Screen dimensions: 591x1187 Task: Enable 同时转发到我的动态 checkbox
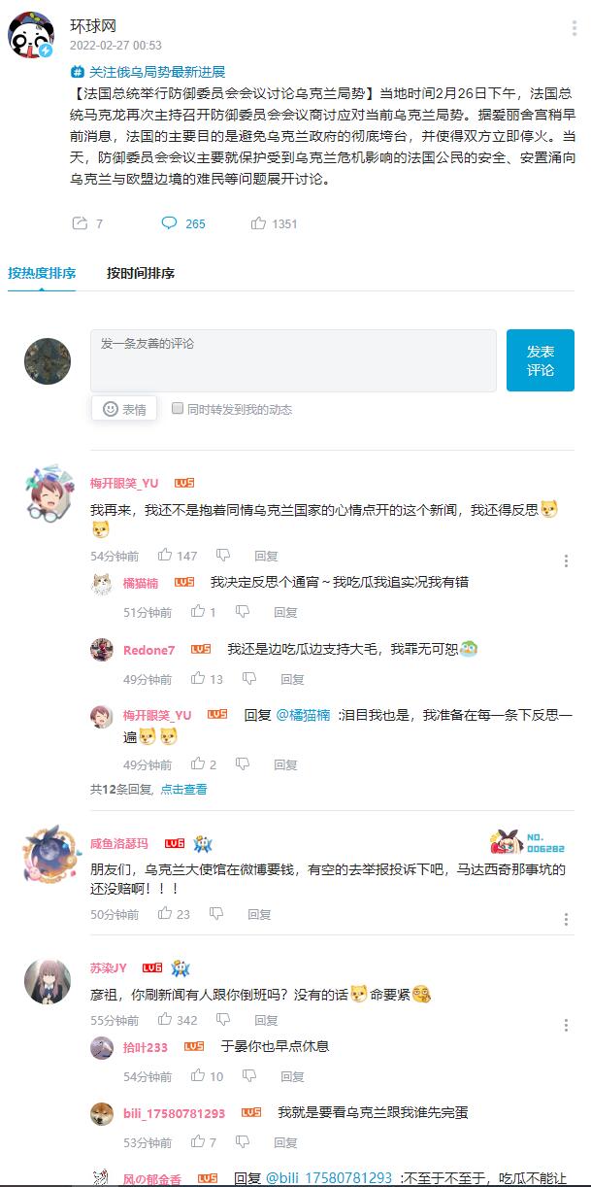(x=178, y=409)
